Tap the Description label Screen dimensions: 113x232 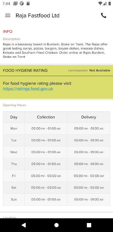pyautogui.click(x=12, y=39)
